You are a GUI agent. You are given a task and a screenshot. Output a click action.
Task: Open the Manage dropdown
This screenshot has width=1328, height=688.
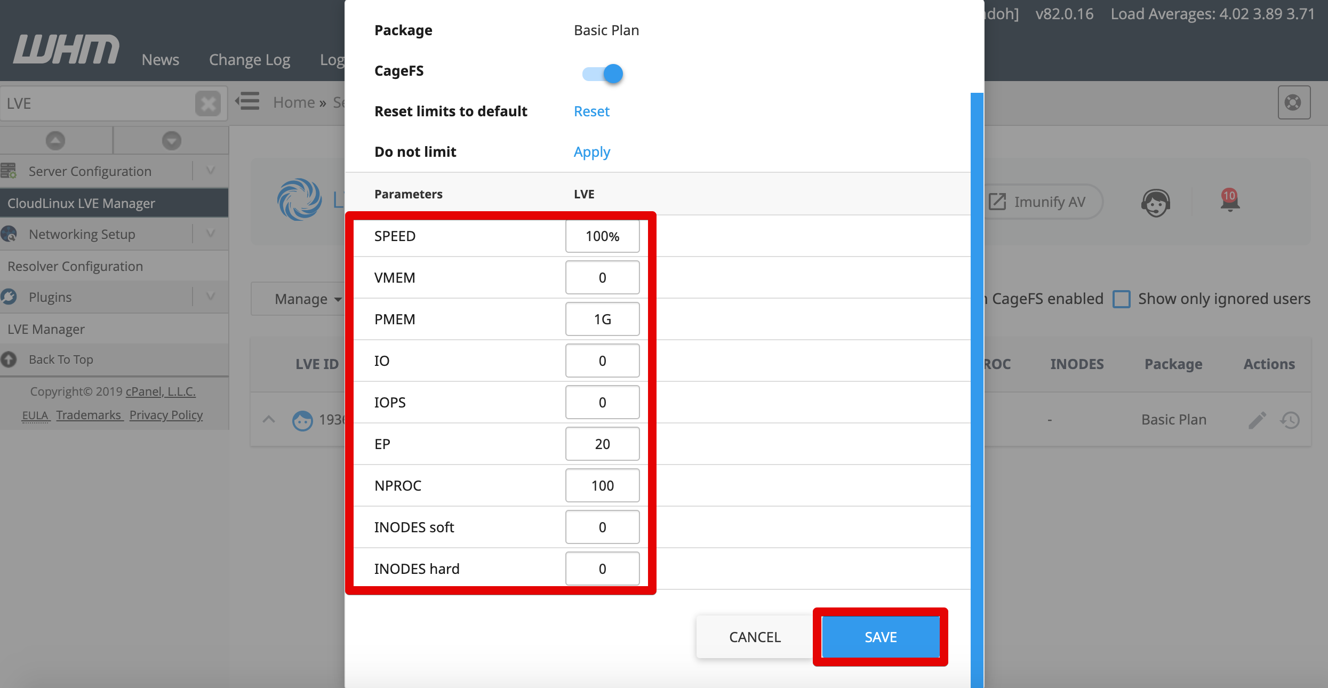307,299
